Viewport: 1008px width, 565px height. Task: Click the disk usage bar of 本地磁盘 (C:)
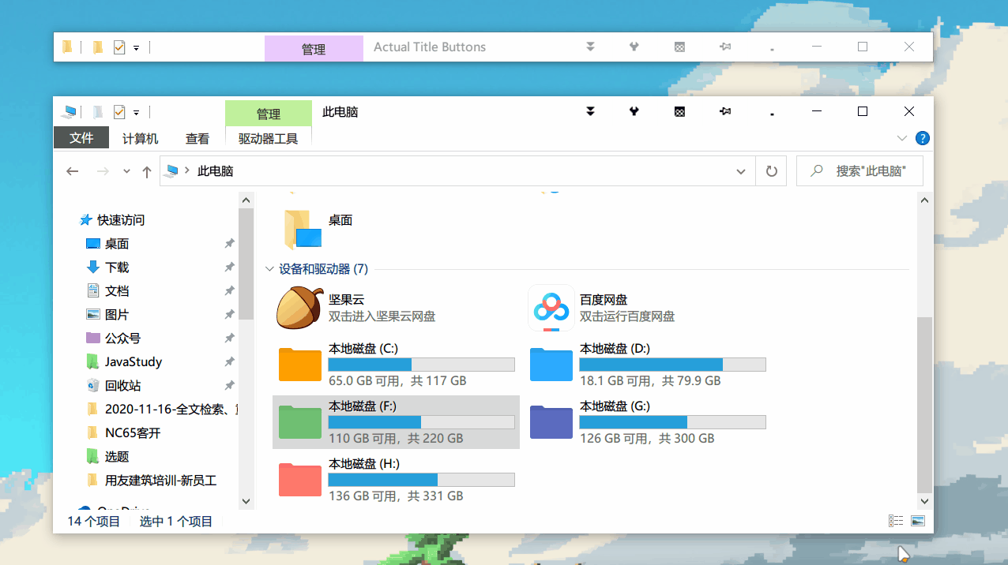pos(421,364)
